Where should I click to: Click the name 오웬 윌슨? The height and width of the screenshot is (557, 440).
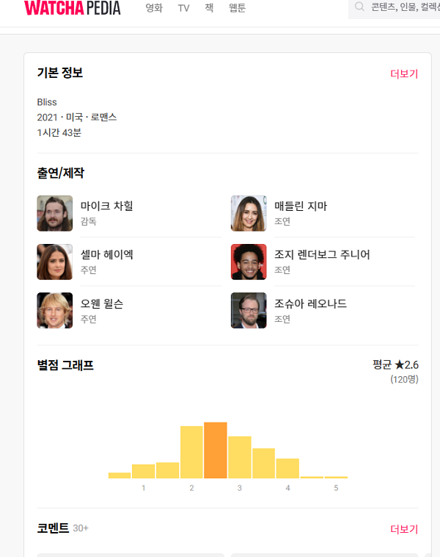click(x=102, y=303)
